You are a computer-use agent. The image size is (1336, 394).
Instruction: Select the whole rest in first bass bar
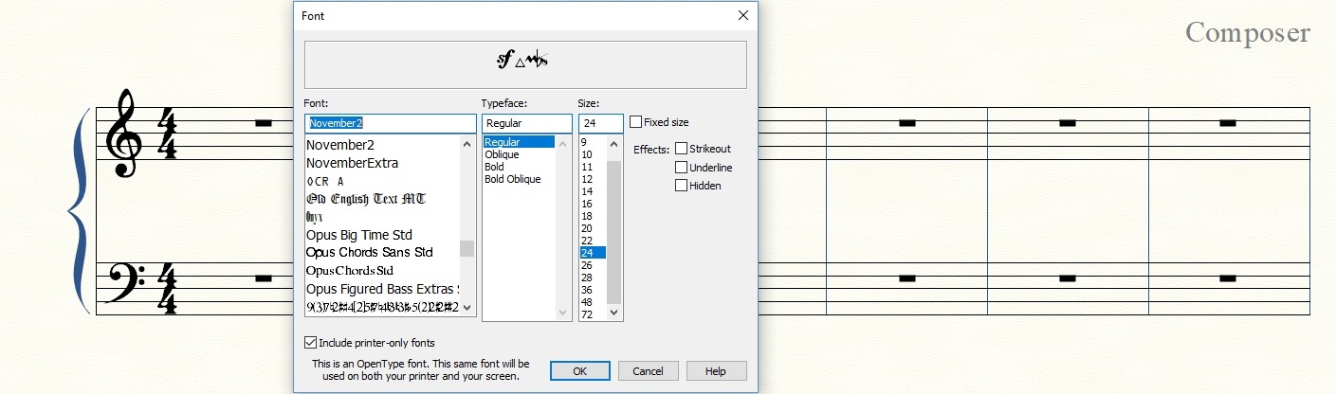click(264, 278)
